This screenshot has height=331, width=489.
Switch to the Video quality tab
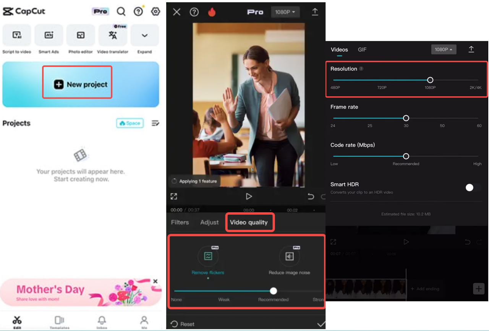pos(250,222)
